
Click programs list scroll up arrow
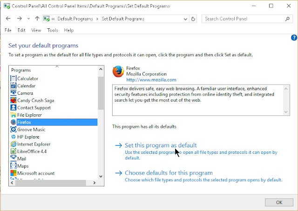[x=101, y=69]
